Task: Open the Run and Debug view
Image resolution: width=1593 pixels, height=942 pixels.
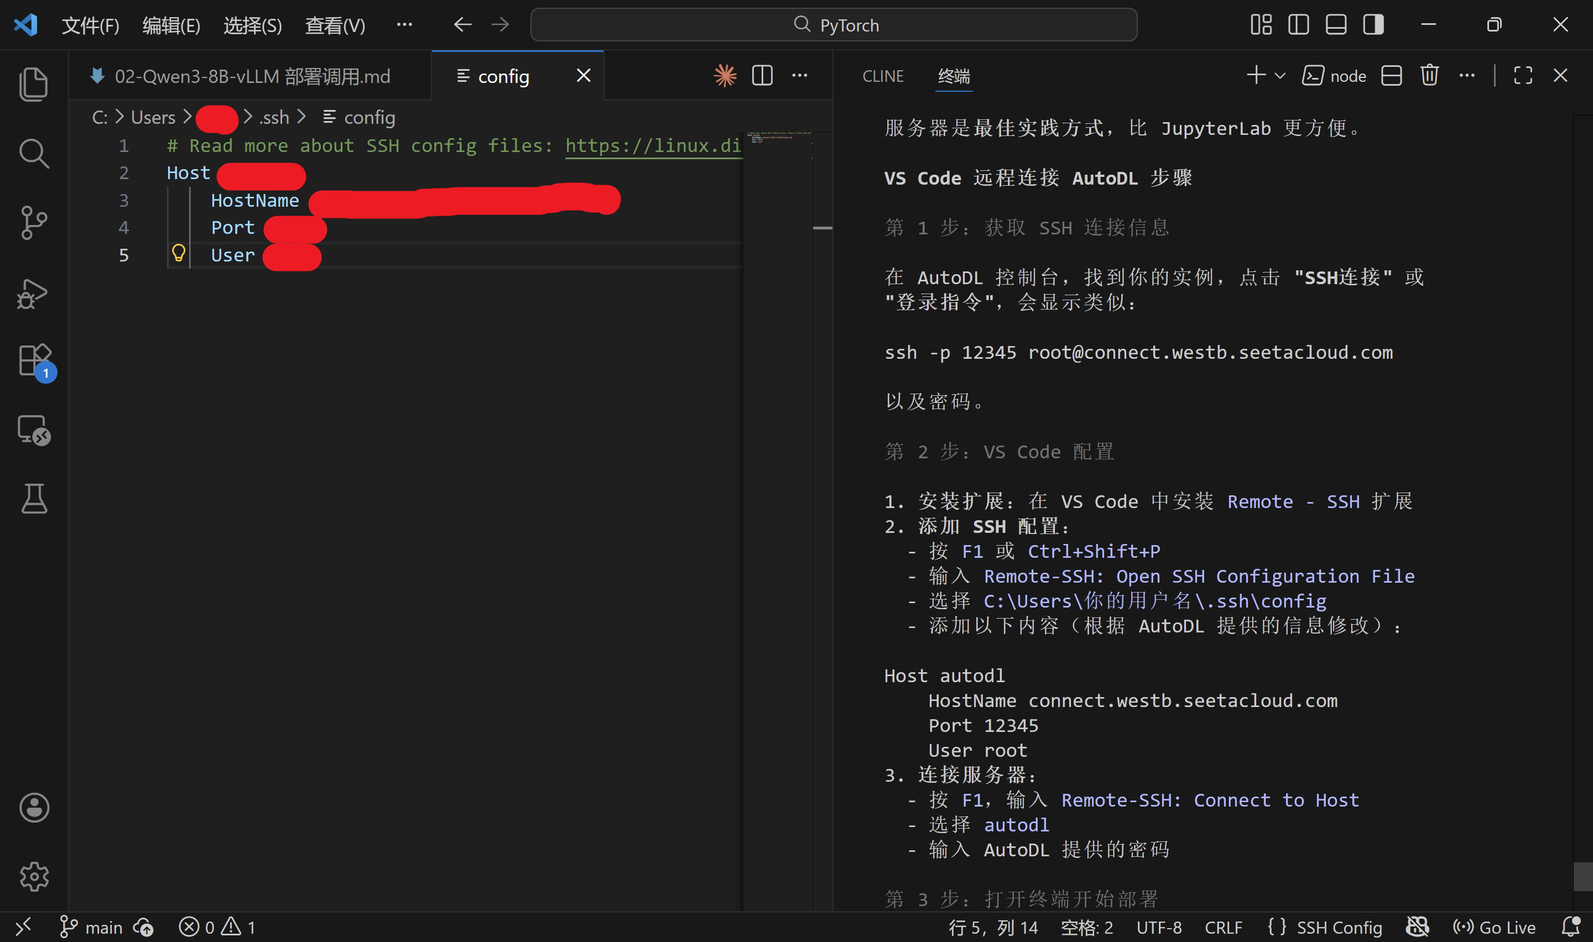Action: point(34,293)
